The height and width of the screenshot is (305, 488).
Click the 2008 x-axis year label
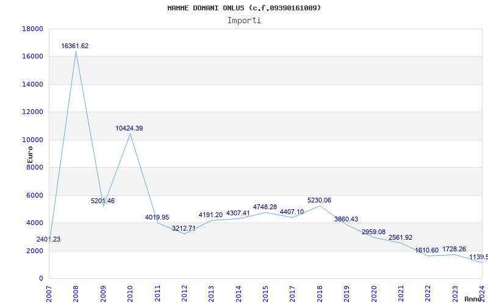pos(76,293)
